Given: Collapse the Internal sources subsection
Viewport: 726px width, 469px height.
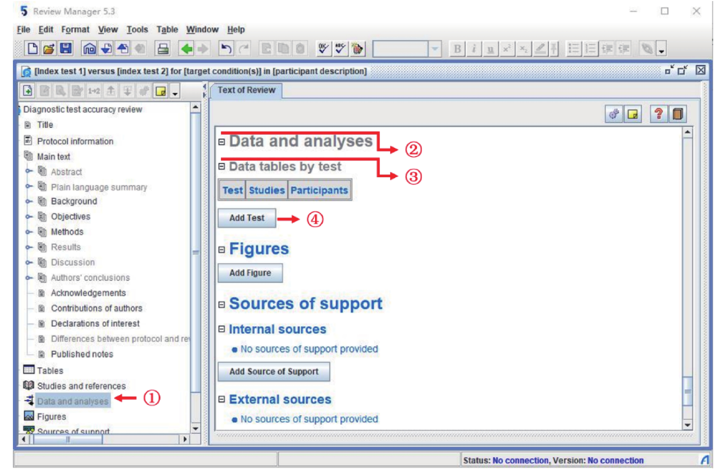Looking at the screenshot, I should (x=222, y=329).
